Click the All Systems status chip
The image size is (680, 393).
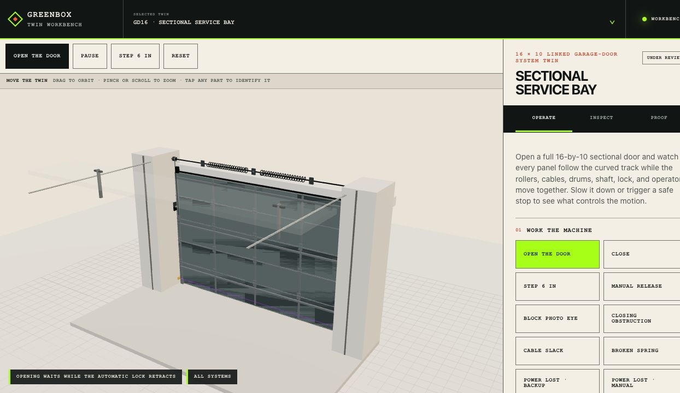(212, 377)
